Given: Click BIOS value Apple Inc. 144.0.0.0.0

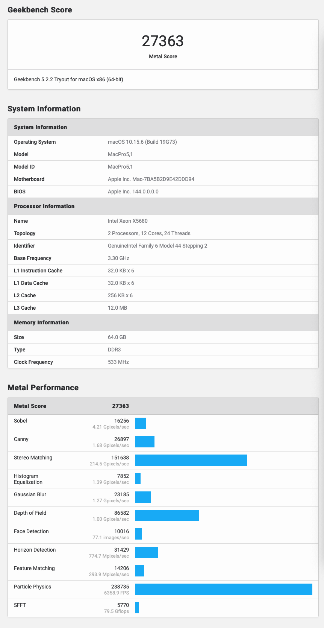Looking at the screenshot, I should click(133, 192).
